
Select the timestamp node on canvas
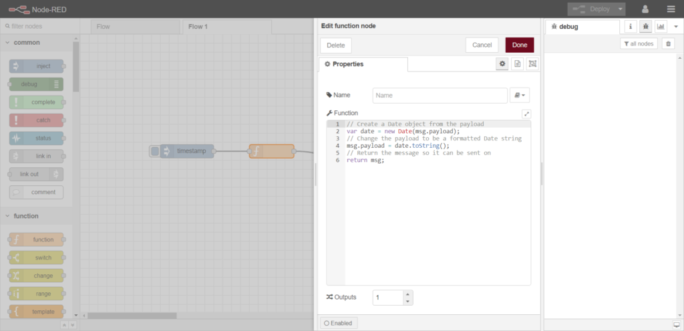click(x=187, y=151)
